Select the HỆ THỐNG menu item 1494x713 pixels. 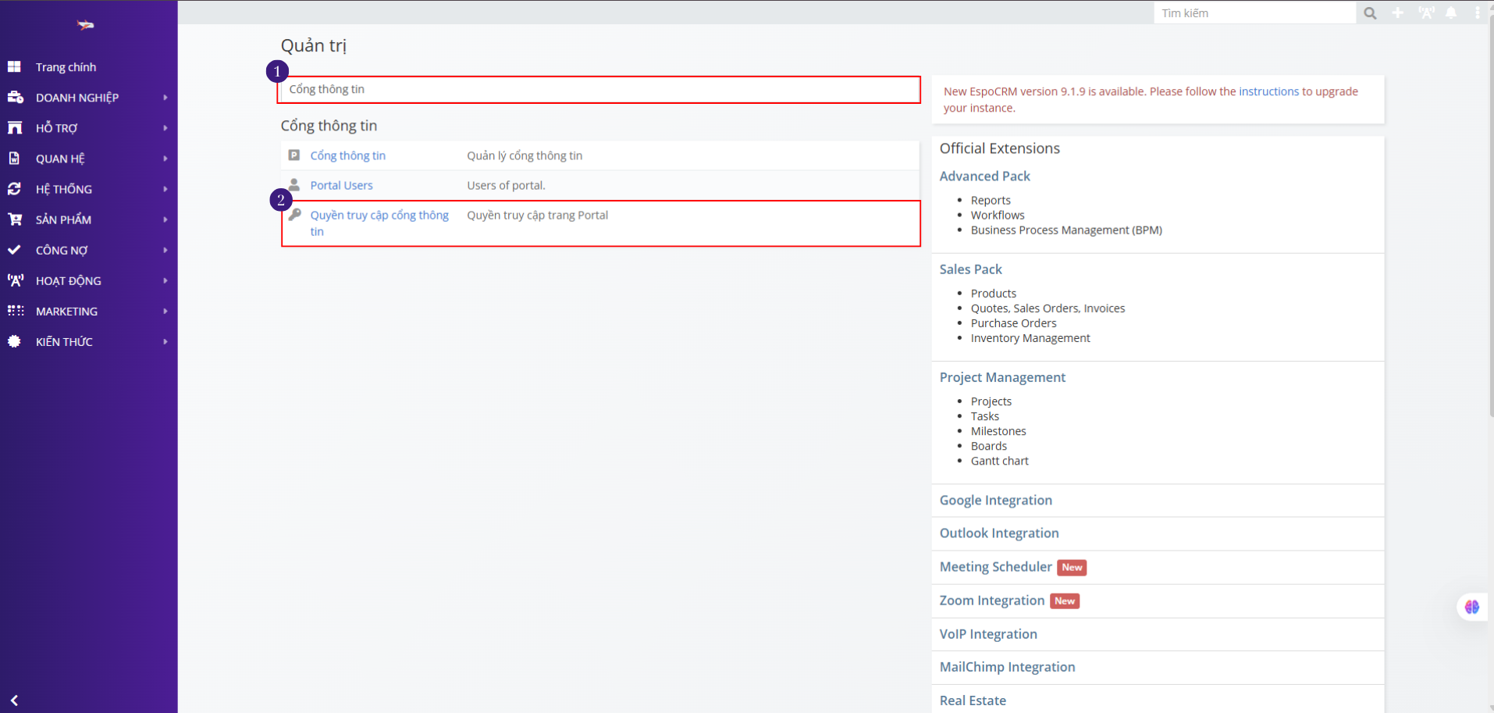click(x=64, y=189)
